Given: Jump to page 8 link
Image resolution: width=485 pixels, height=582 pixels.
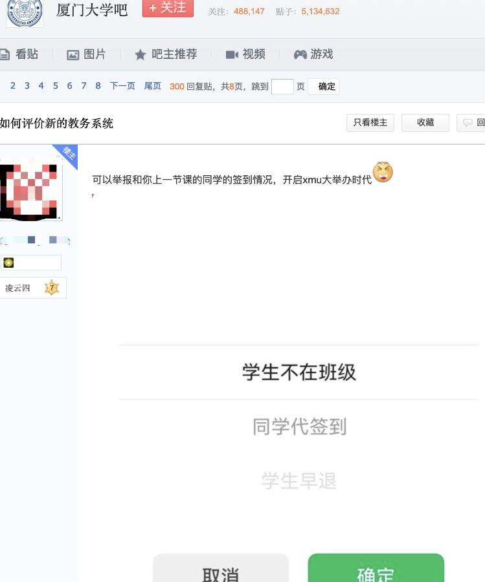Looking at the screenshot, I should [x=98, y=86].
